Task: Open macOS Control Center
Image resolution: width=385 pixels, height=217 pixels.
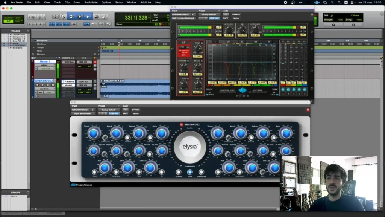Action: (352, 3)
